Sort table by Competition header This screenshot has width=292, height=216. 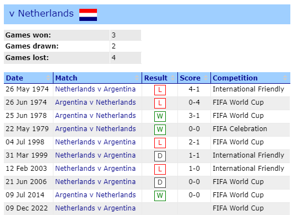(x=235, y=78)
